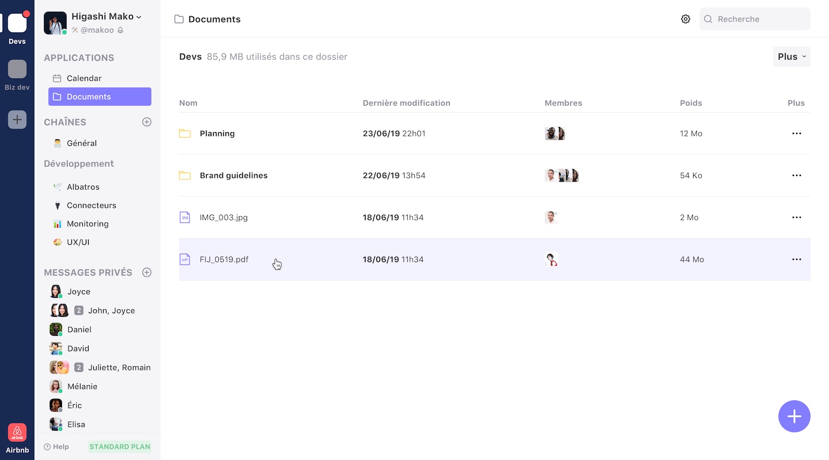This screenshot has height=460, width=829.
Task: Click the purple plus add button
Action: click(794, 416)
